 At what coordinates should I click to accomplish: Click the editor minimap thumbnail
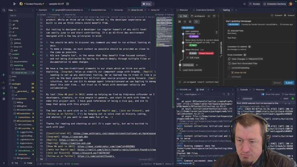click(164, 31)
